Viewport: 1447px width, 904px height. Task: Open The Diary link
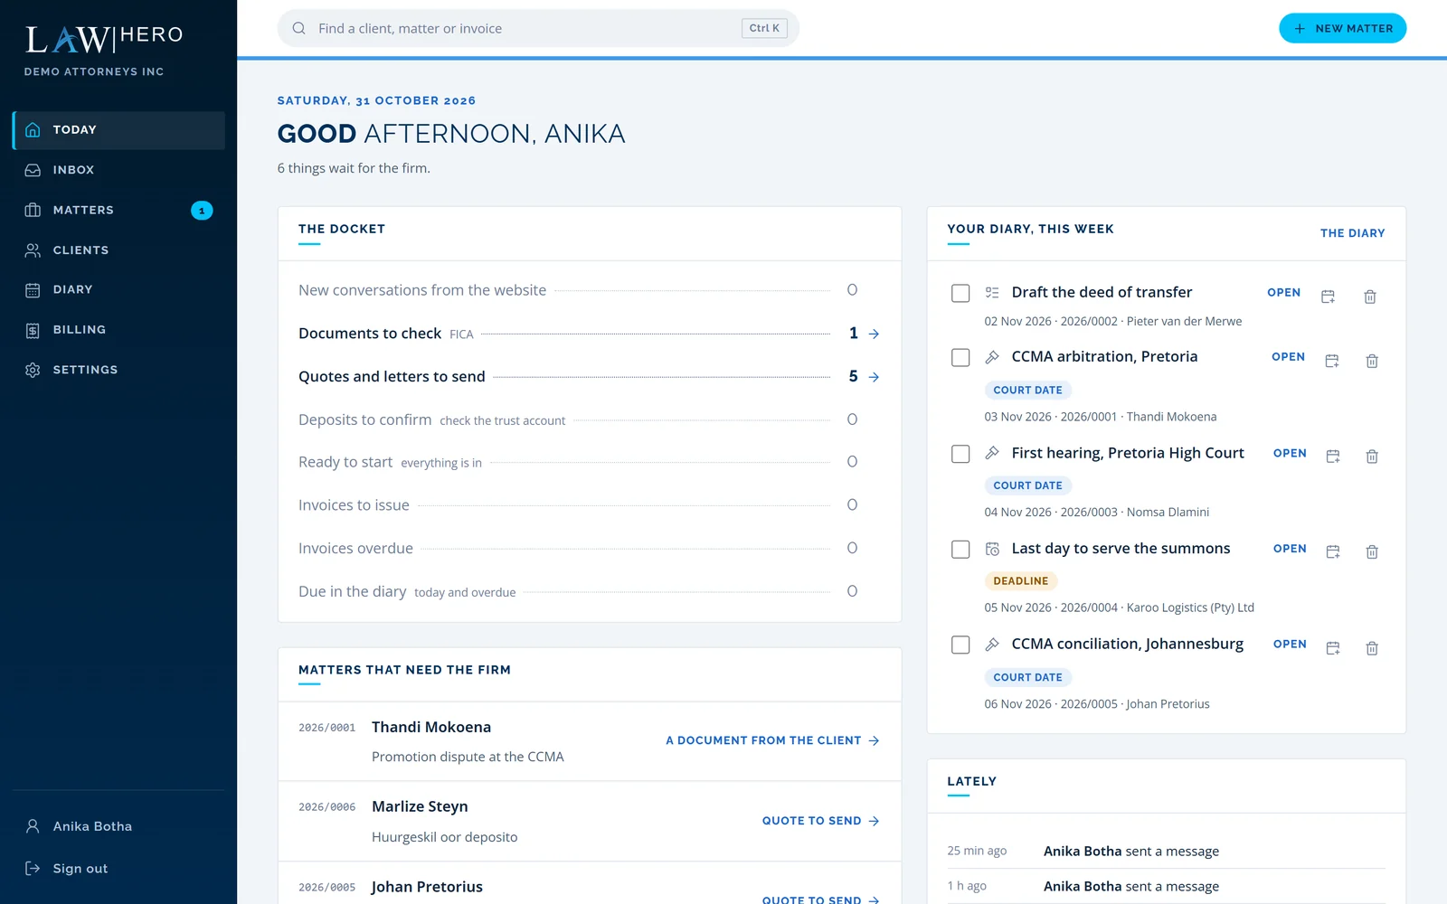(x=1352, y=233)
